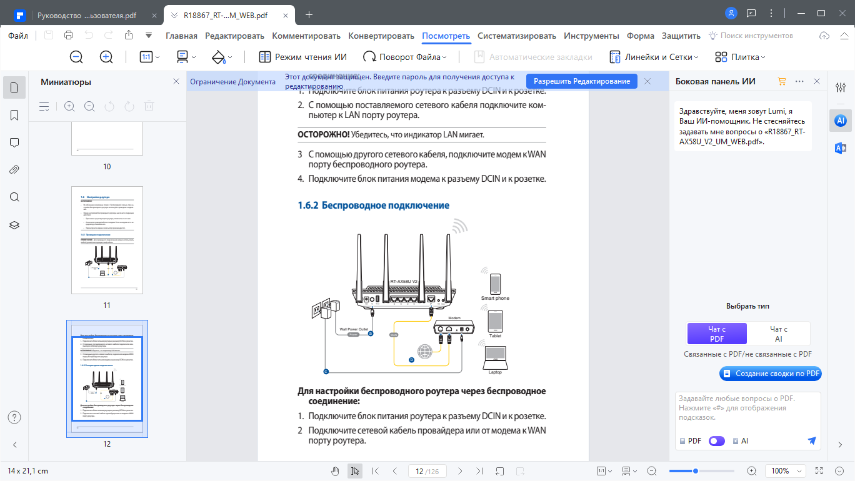Switch to the Руководство пользователя.pdf document tab

[86, 14]
